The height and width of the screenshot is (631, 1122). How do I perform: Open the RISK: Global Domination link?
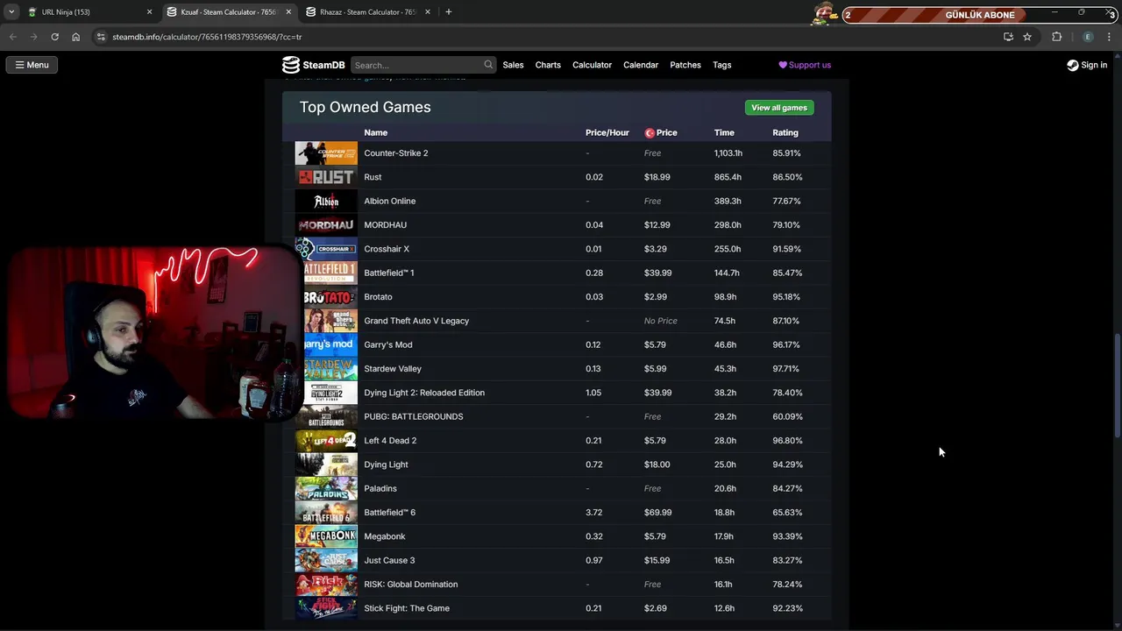click(x=411, y=585)
